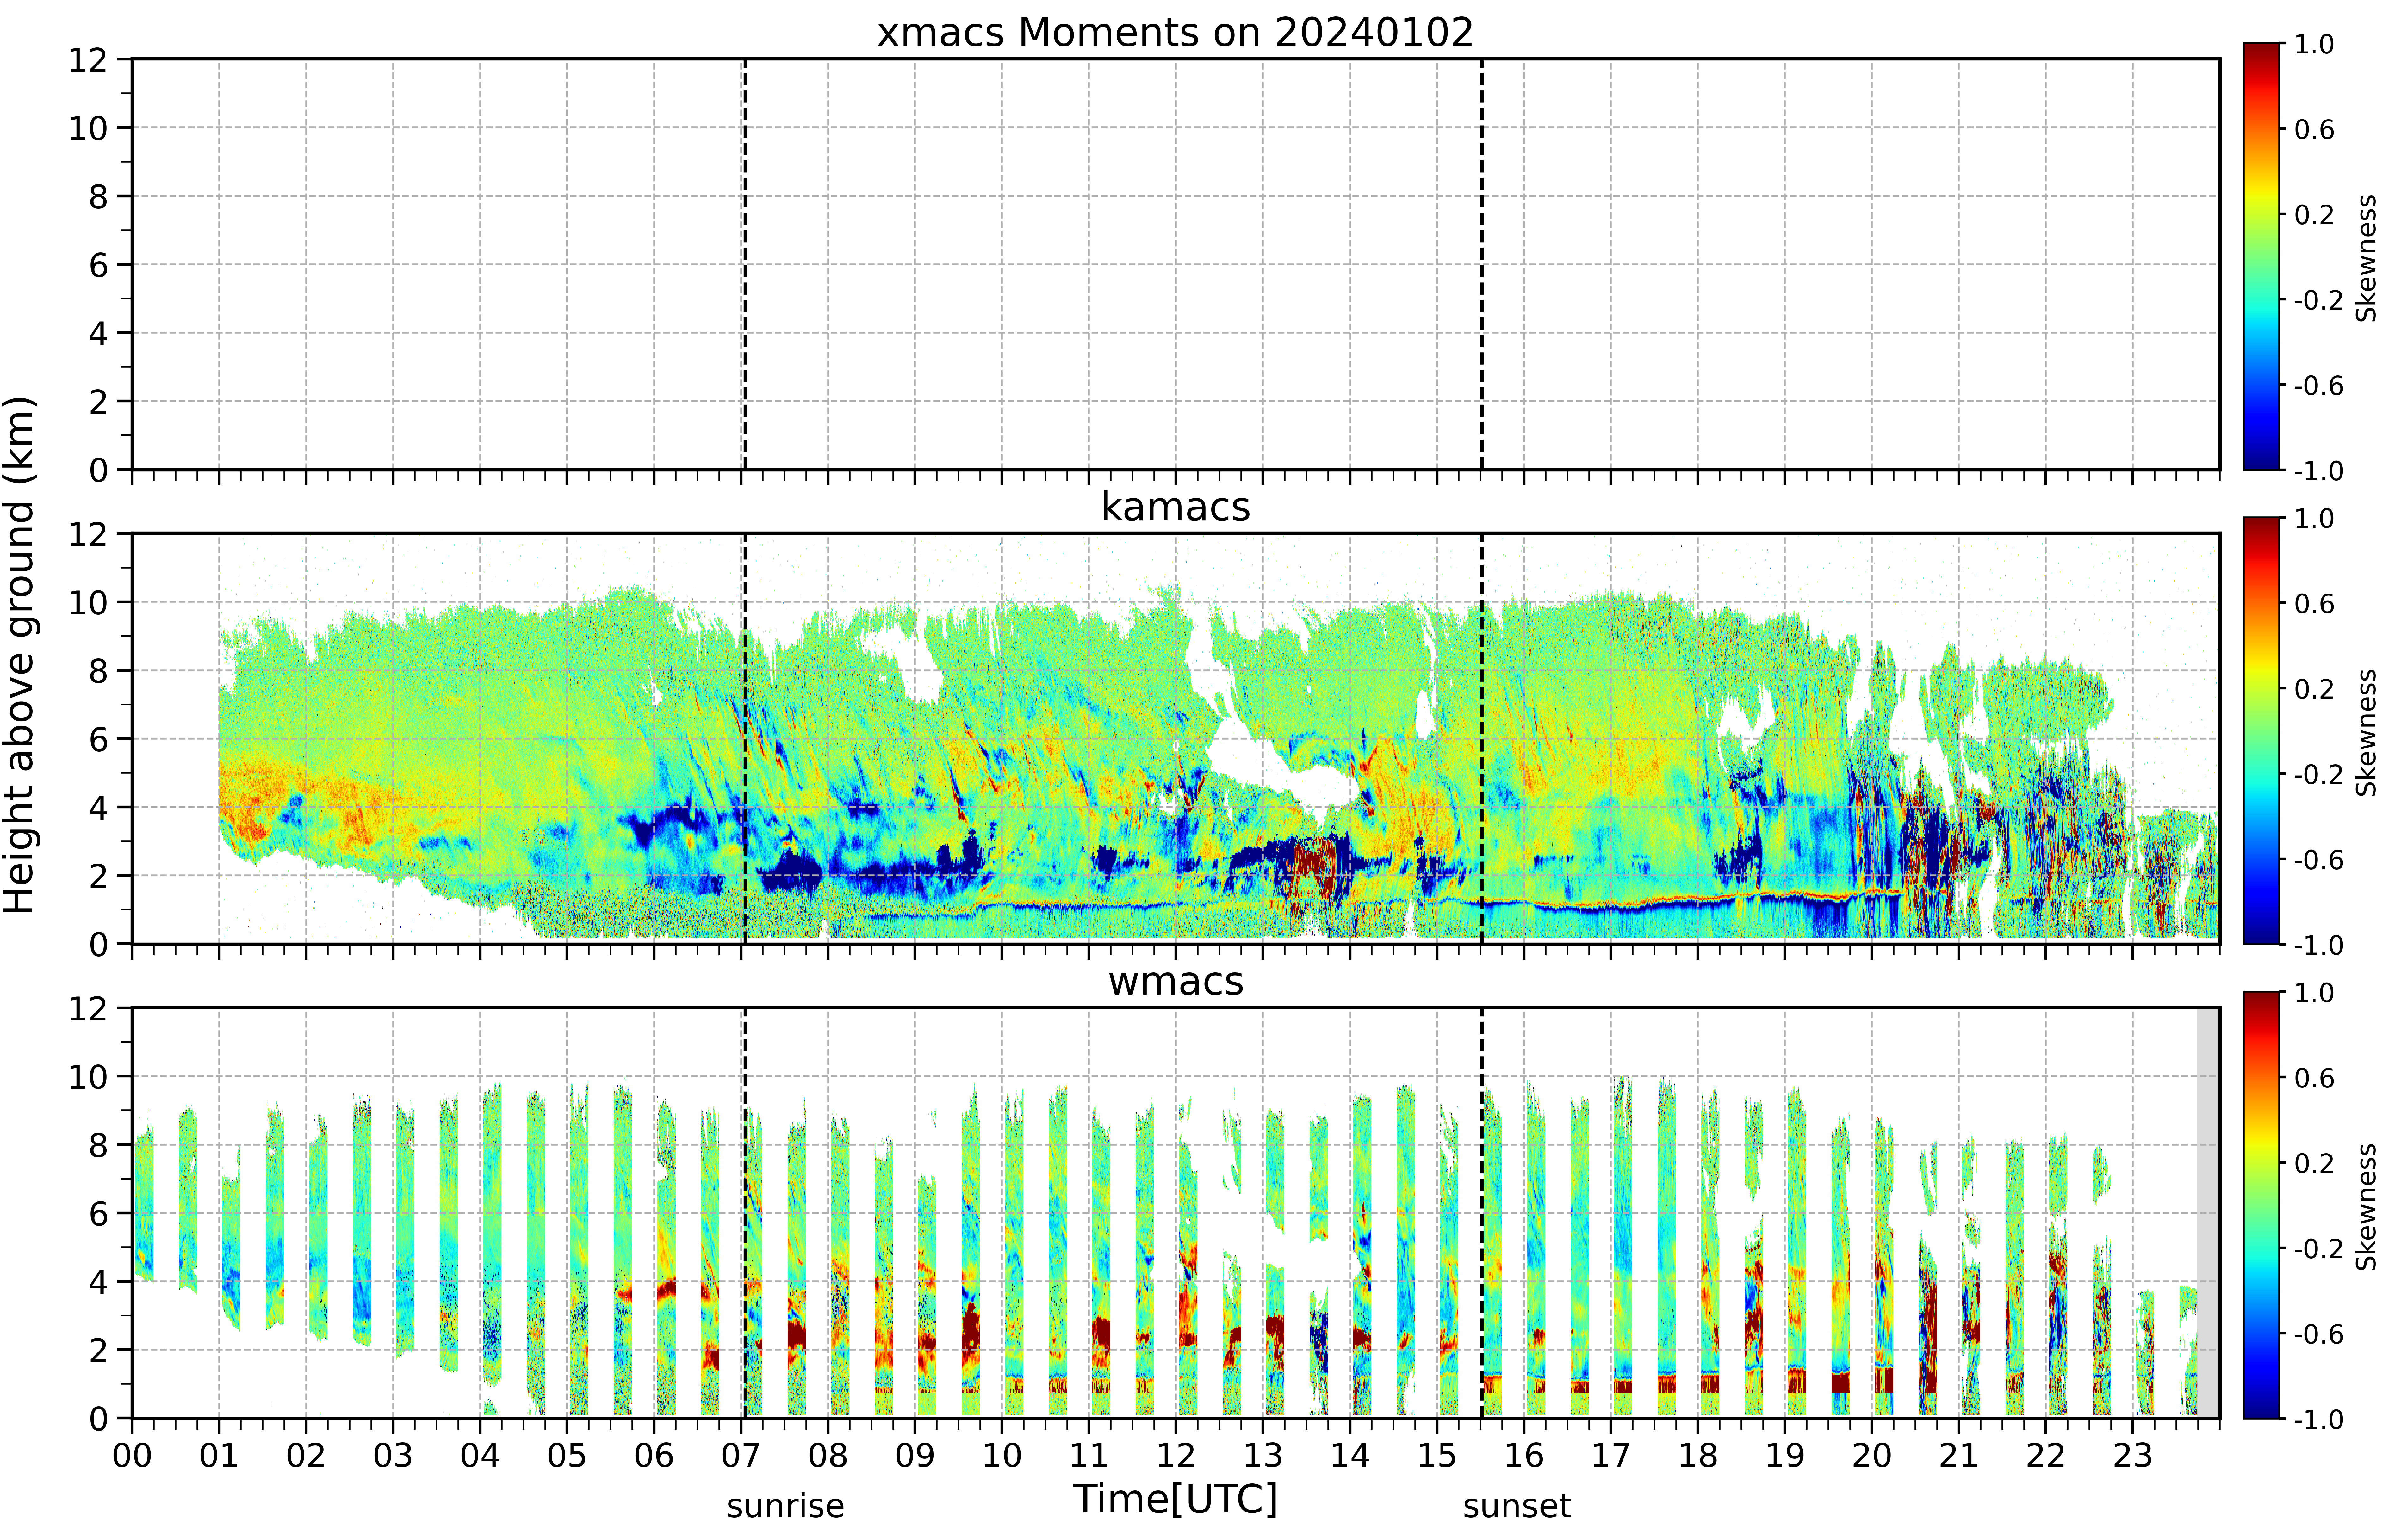The image size is (2395, 1540).
Task: Click height tick "6" on the xmacs panel
Action: (98, 265)
